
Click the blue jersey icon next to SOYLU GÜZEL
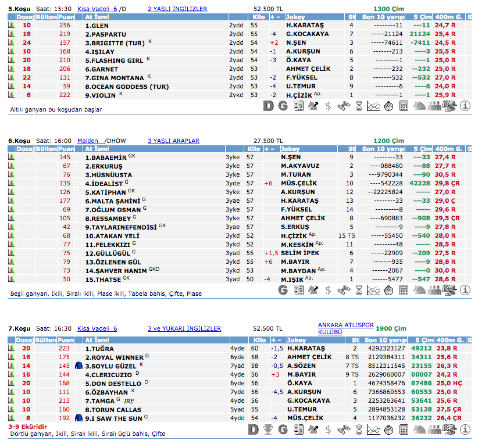[79, 366]
